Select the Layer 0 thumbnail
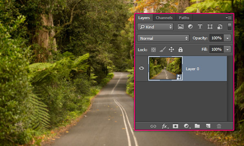244x146 pixels. click(x=166, y=69)
